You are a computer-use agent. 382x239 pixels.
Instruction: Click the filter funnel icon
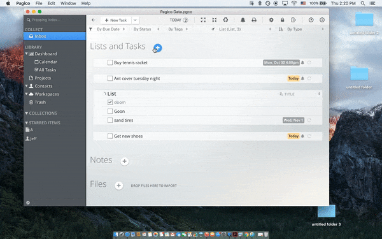[90, 29]
